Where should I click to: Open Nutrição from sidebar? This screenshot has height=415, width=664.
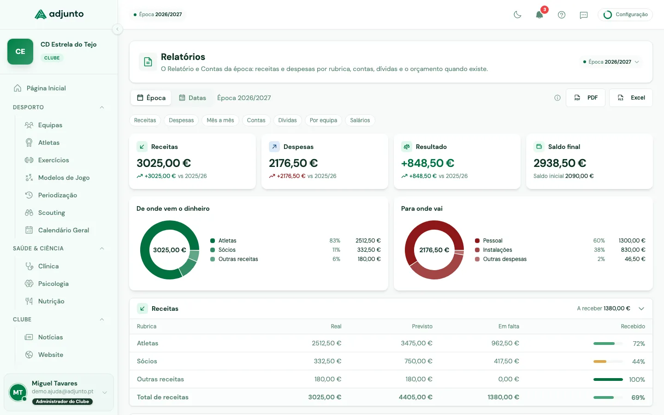coord(65,301)
